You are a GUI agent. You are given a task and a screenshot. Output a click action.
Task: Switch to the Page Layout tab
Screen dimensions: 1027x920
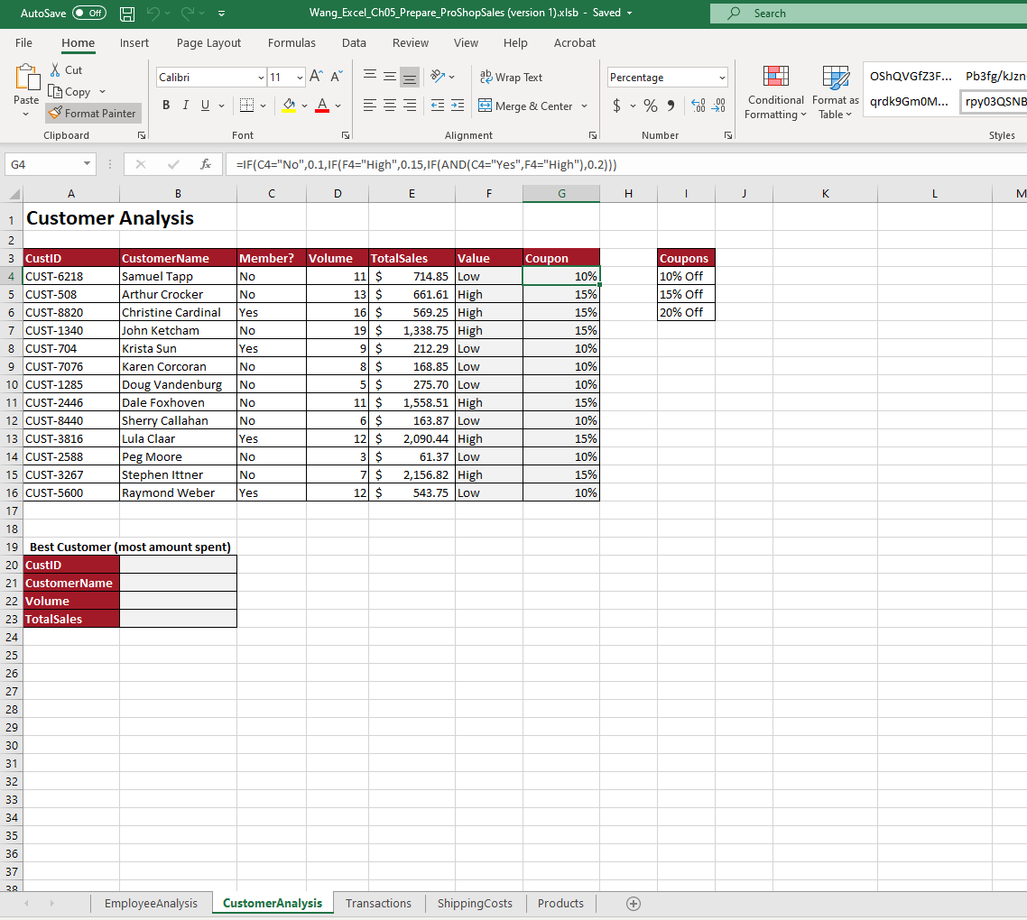pos(209,42)
